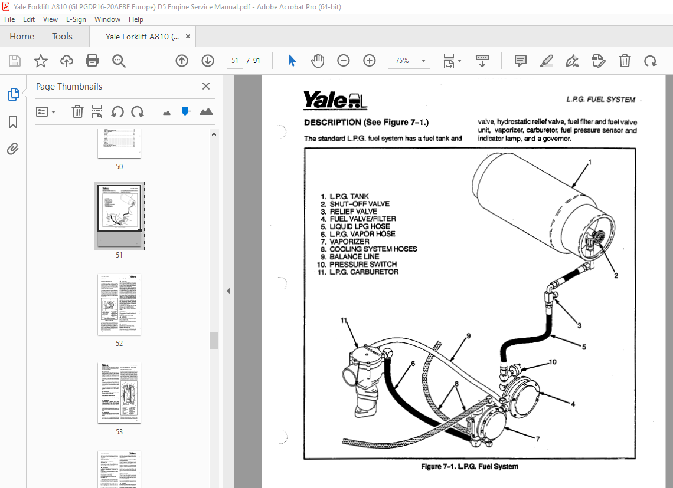This screenshot has height=488, width=673.
Task: Select page 52 thumbnail
Action: 119,305
